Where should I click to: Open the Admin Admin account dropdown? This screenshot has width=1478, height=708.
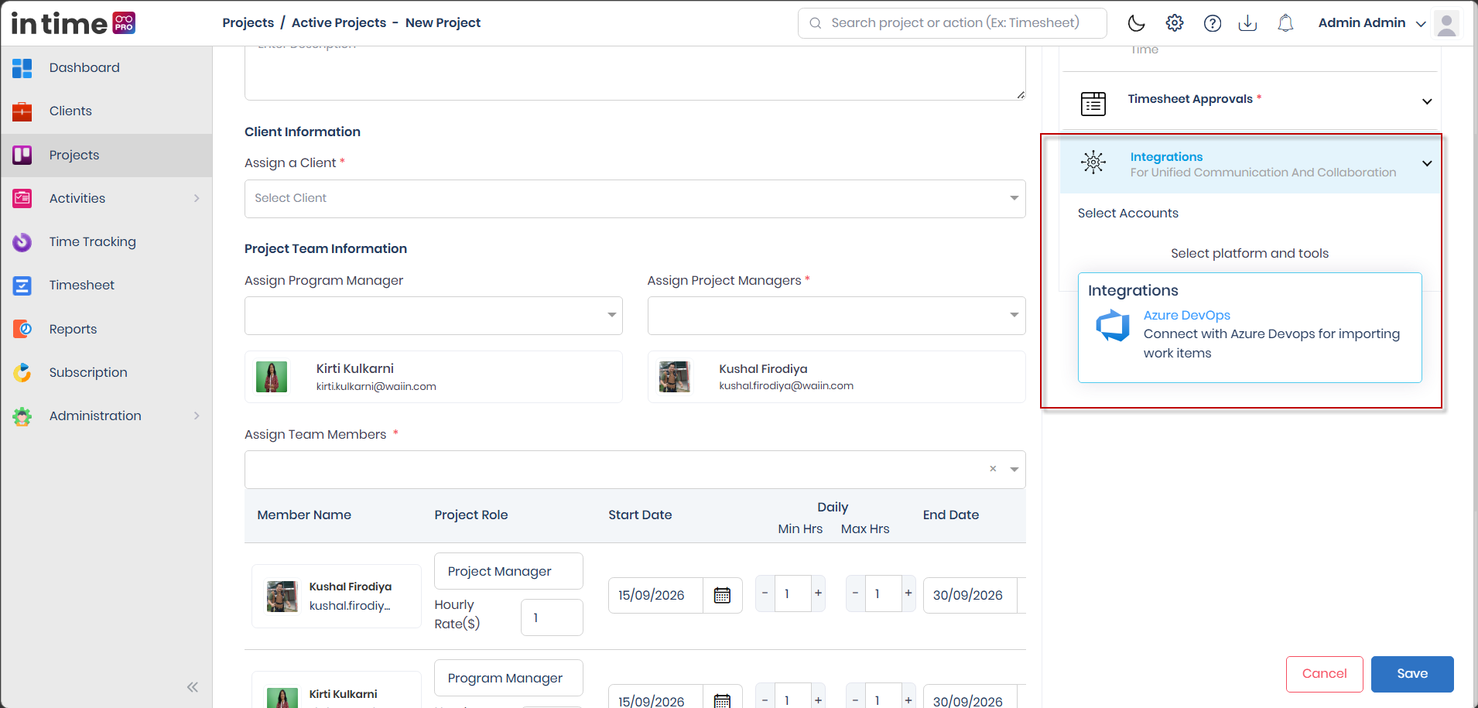1372,23
